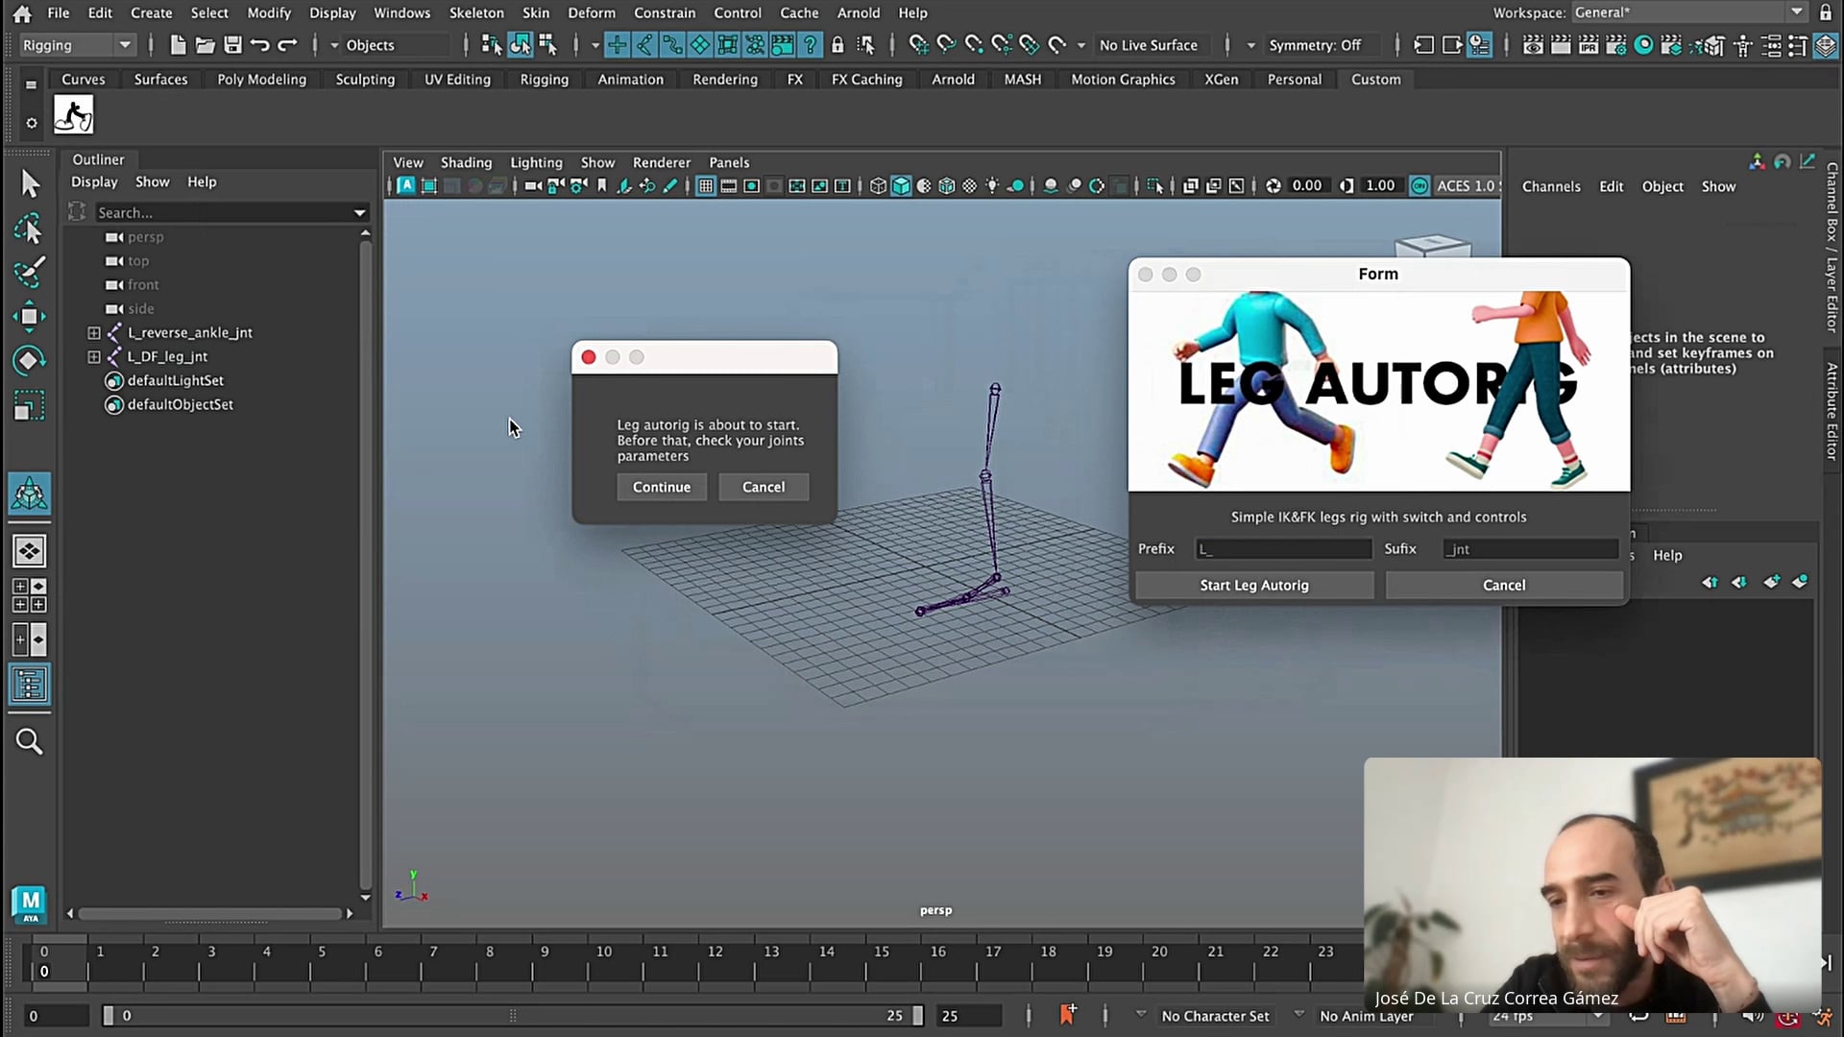Viewport: 1844px width, 1037px height.
Task: Select the arrow Select tool
Action: pos(30,183)
